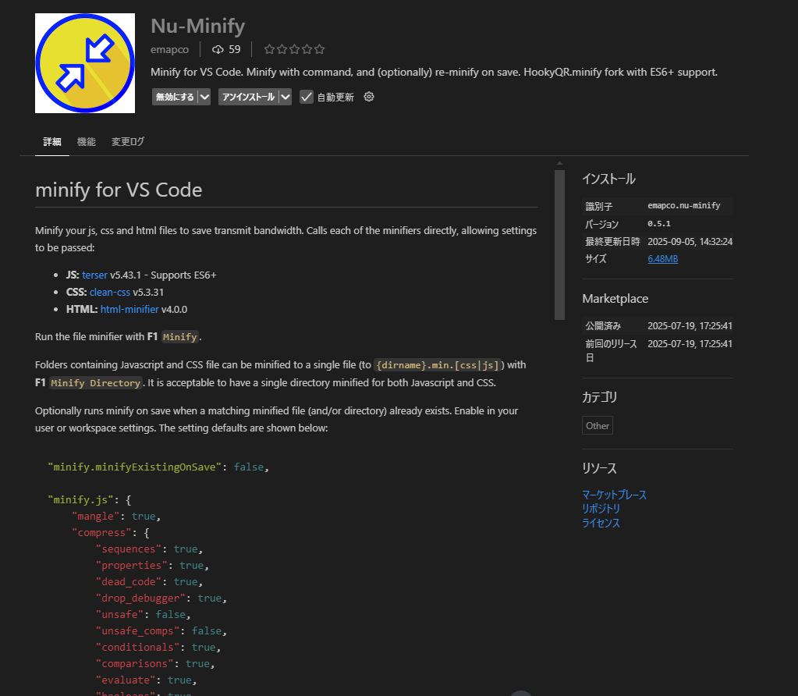The height and width of the screenshot is (696, 798).
Task: Click the リソース section heading
Action: click(x=600, y=468)
